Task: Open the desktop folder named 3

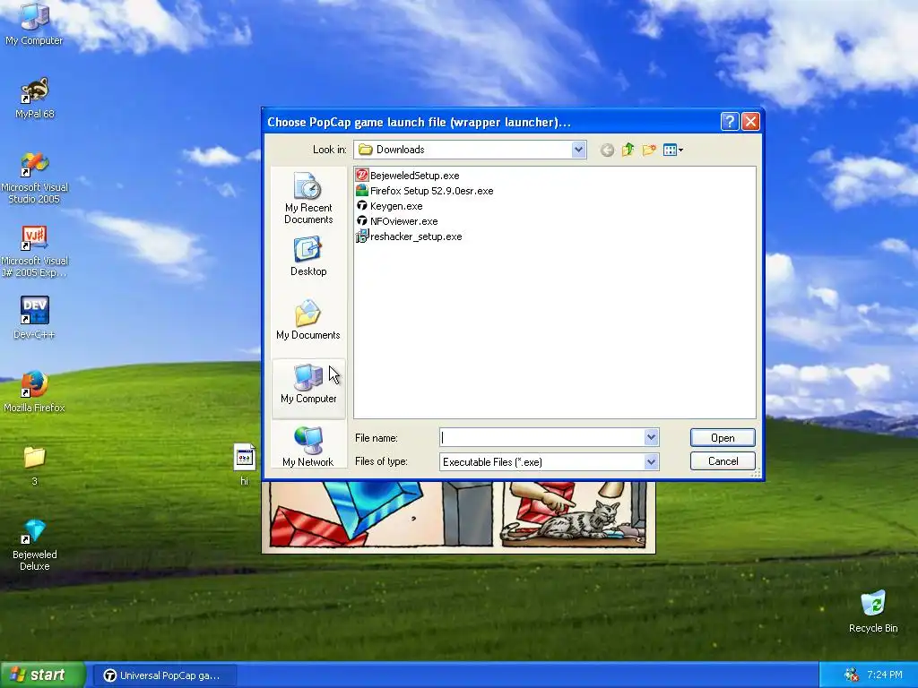Action: coord(35,465)
